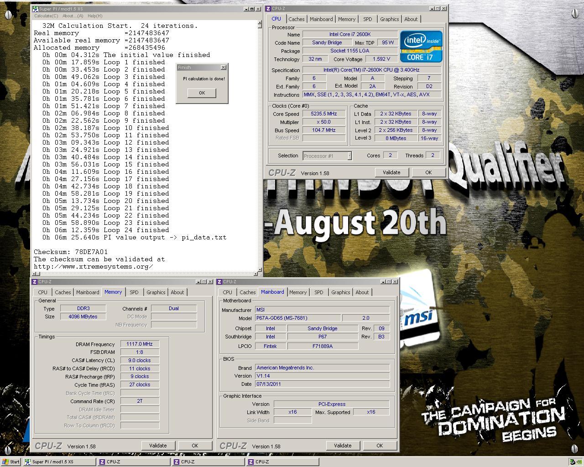Switch to Mainboard tab in top CPU-Z window
The image size is (584, 467).
321,19
